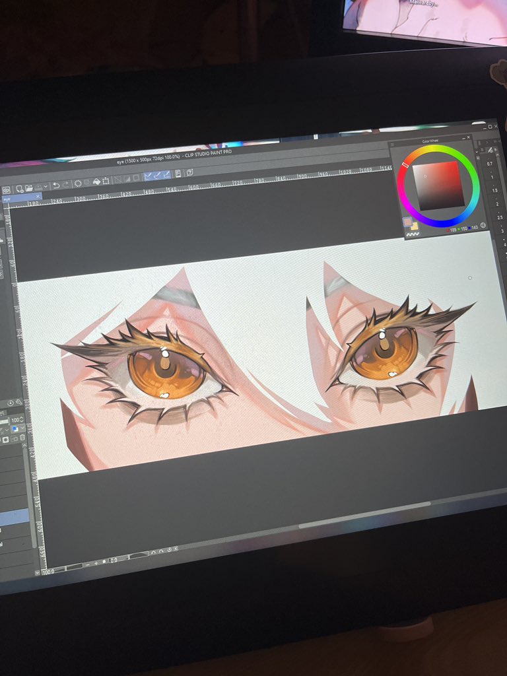Delete the layer with trash icon
507x676 pixels.
22,438
